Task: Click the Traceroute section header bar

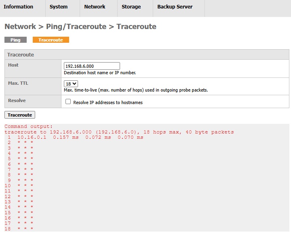Action: [x=147, y=54]
